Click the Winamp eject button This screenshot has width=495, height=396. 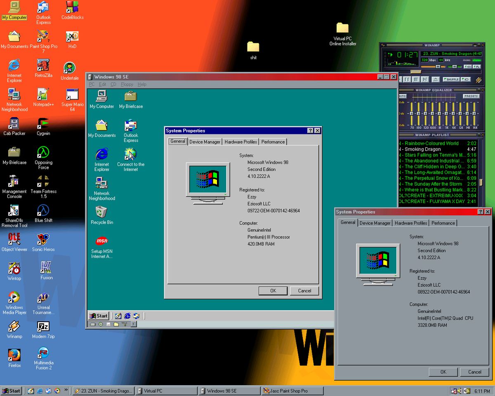tap(435, 79)
